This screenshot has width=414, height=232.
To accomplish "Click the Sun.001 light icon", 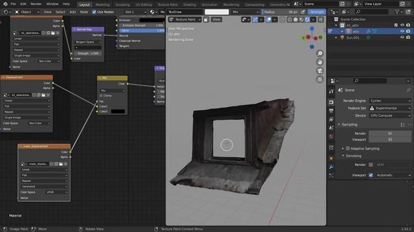I will 342,37.
